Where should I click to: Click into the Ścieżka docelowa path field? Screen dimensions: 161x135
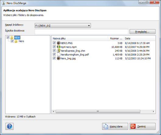tap(82, 32)
